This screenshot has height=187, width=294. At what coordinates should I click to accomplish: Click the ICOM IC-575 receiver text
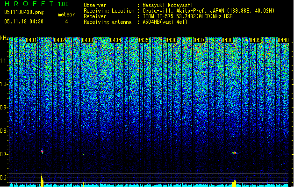[x=187, y=16]
